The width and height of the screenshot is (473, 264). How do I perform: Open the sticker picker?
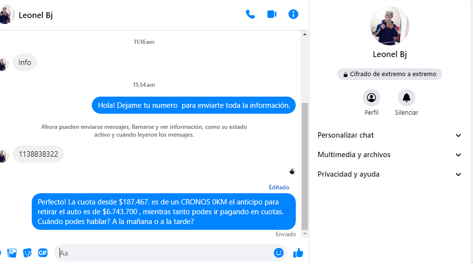tap(28, 253)
